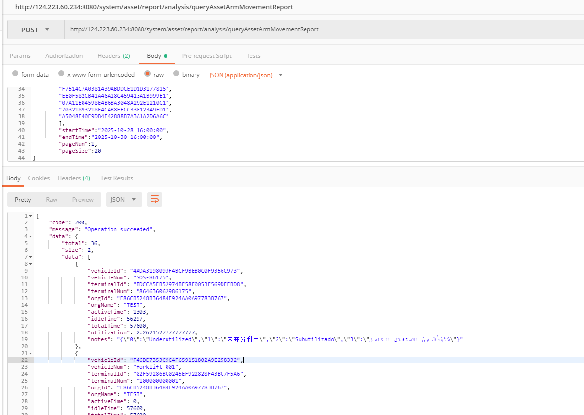This screenshot has width=584, height=415.
Task: Select the raw body option
Action: click(147, 74)
